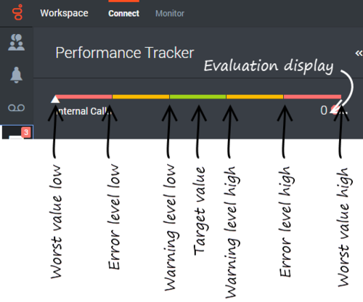
Task: Click the red notification badge 3
Action: coord(26,132)
